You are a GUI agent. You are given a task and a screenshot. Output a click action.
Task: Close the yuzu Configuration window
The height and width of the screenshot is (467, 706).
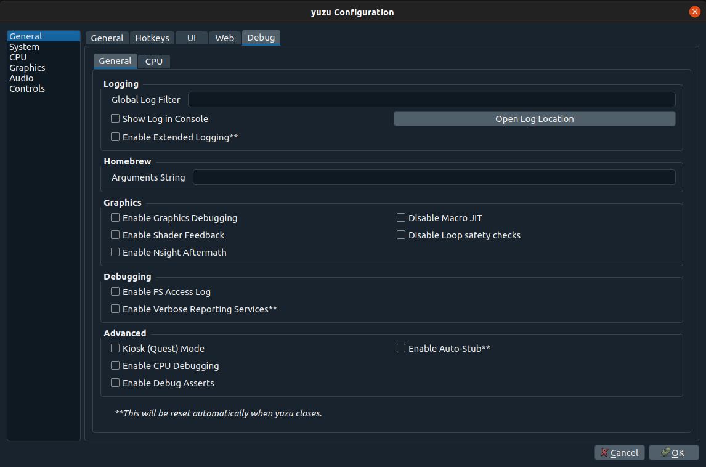[695, 12]
